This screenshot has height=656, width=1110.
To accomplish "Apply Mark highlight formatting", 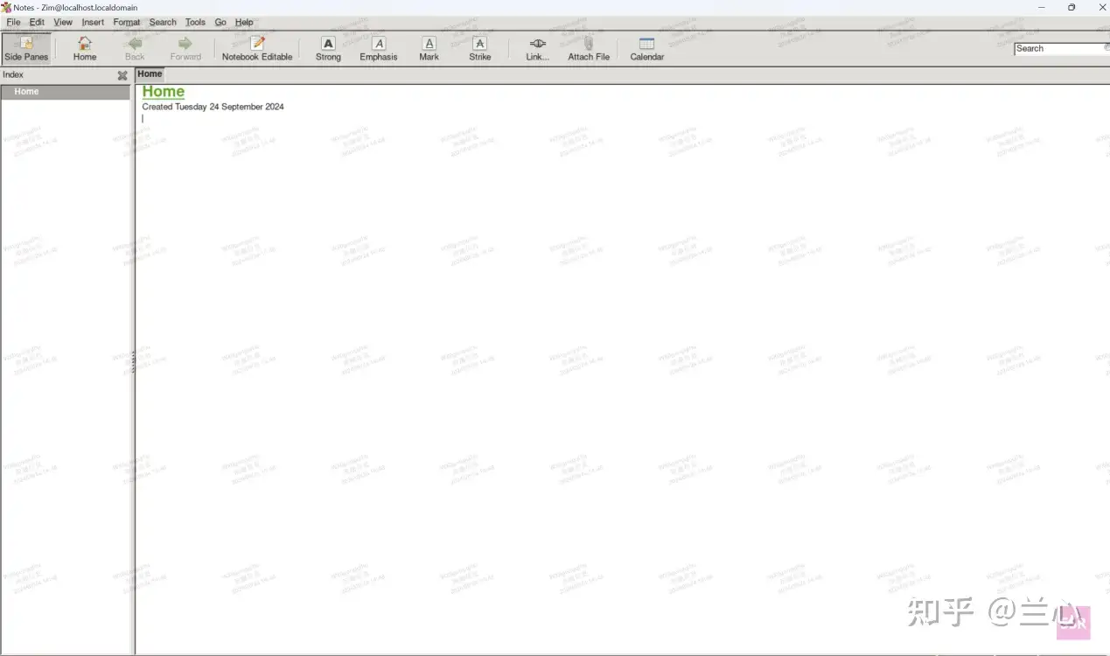I will [429, 48].
